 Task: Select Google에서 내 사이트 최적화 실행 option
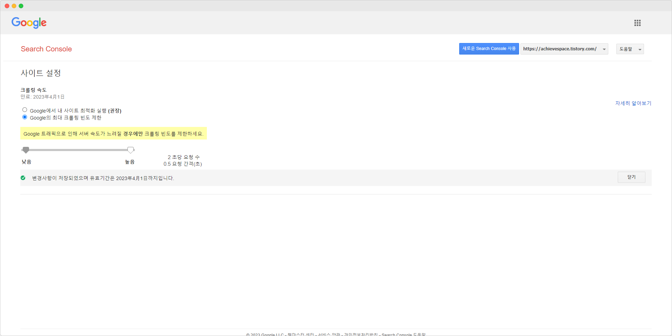pyautogui.click(x=25, y=110)
